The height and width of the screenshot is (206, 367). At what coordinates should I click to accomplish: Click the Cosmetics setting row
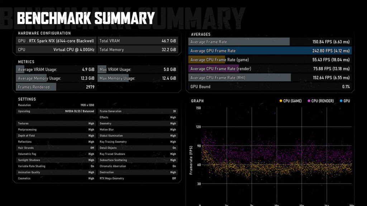[56, 178]
